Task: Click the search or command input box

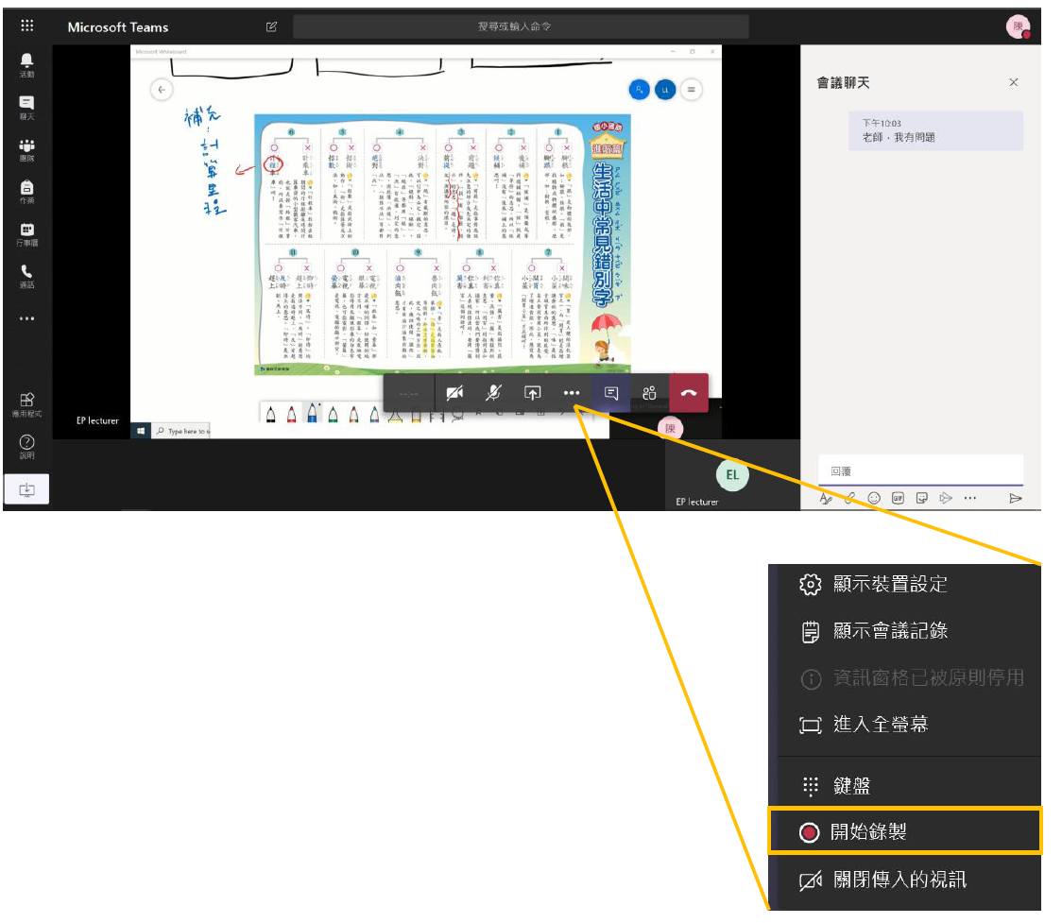Action: click(x=521, y=26)
